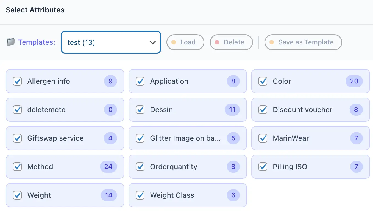The image size is (373, 216).
Task: Uncheck the Allergen info checkbox
Action: coord(18,81)
